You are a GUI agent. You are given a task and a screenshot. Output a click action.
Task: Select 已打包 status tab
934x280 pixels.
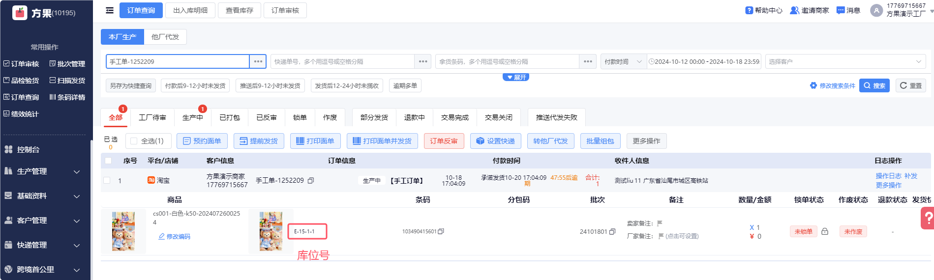230,117
